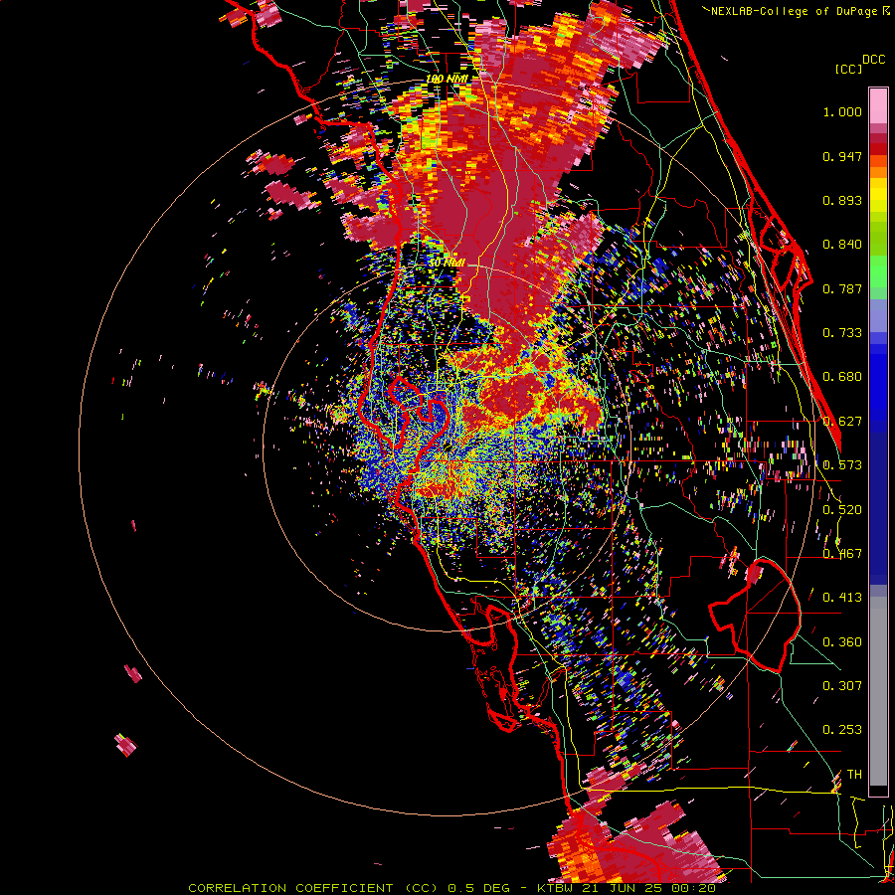Click the [CC] label above the color scale

pyautogui.click(x=848, y=69)
